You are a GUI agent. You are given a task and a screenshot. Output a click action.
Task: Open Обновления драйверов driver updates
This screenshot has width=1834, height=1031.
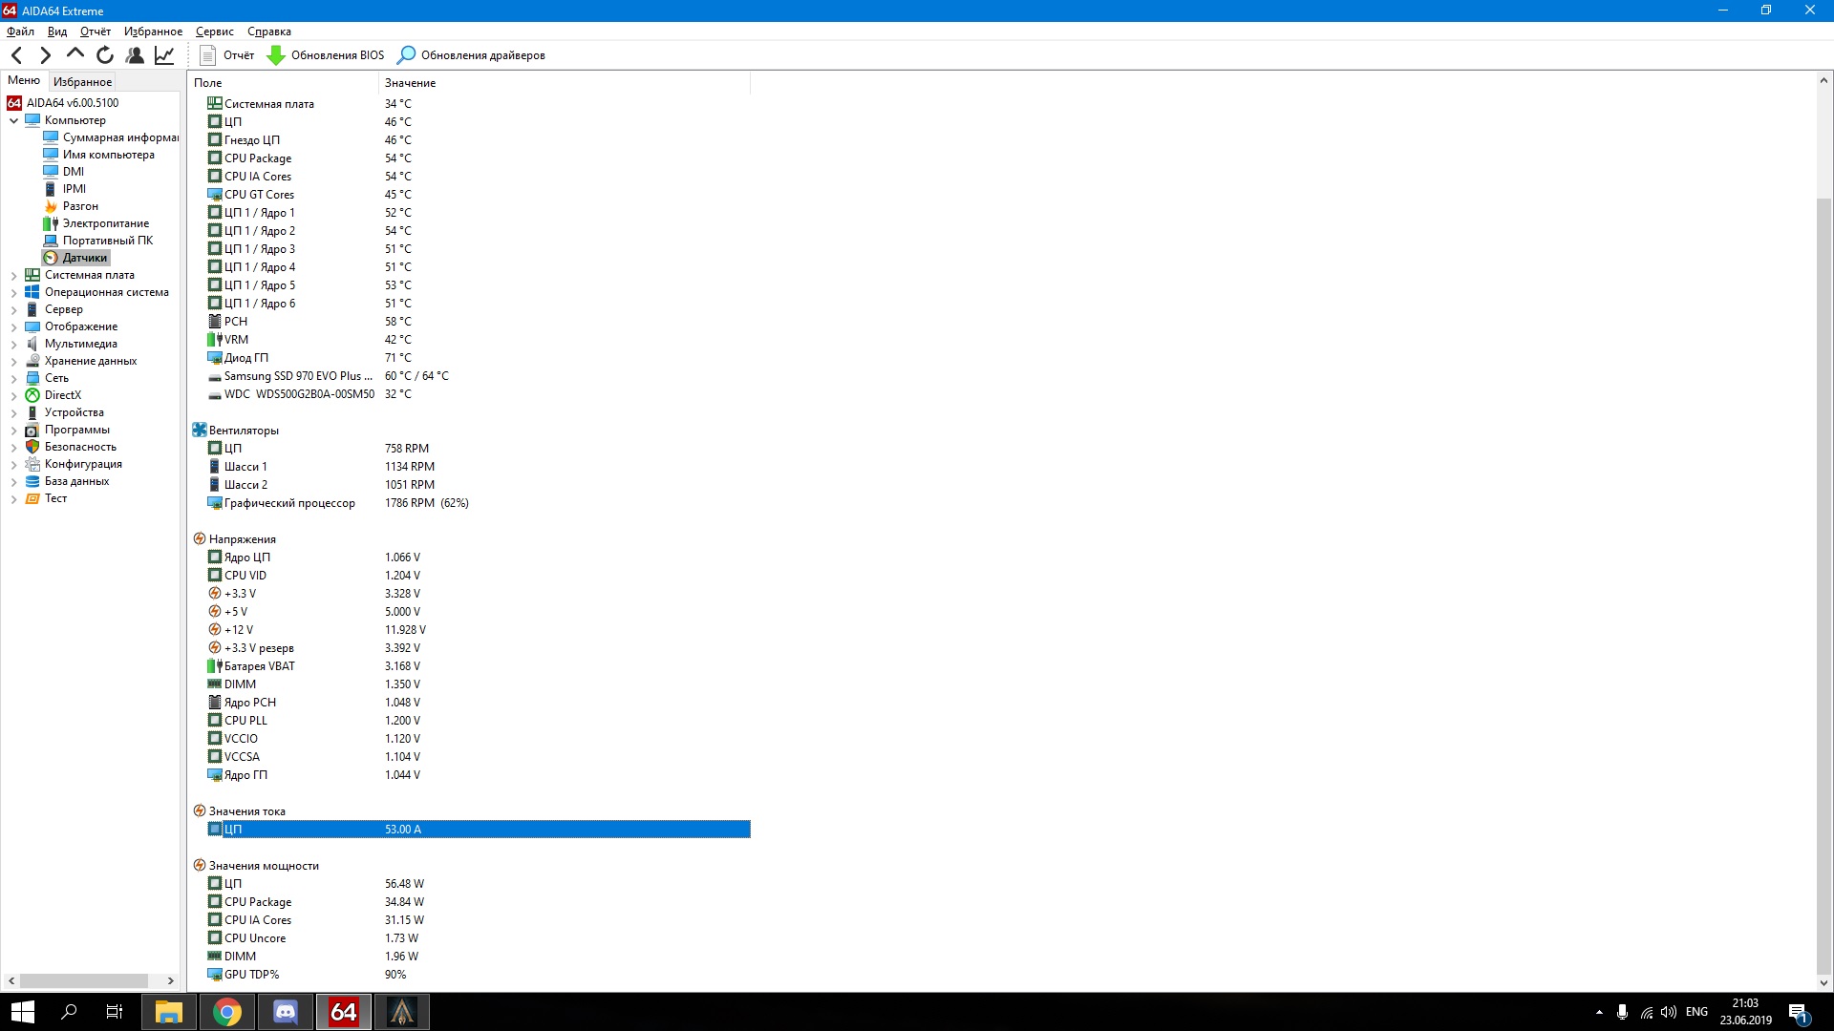point(472,55)
